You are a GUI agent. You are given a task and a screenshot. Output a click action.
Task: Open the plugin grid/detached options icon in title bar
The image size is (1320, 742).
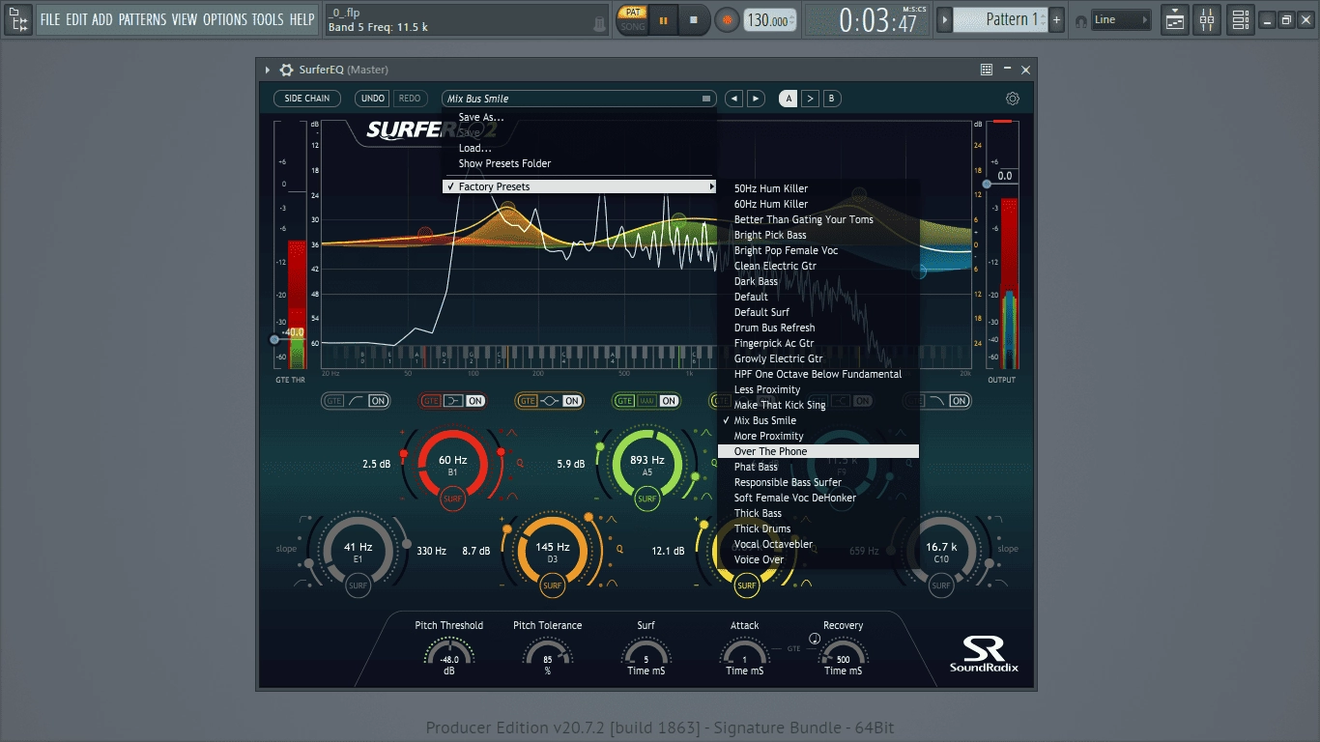pos(987,70)
